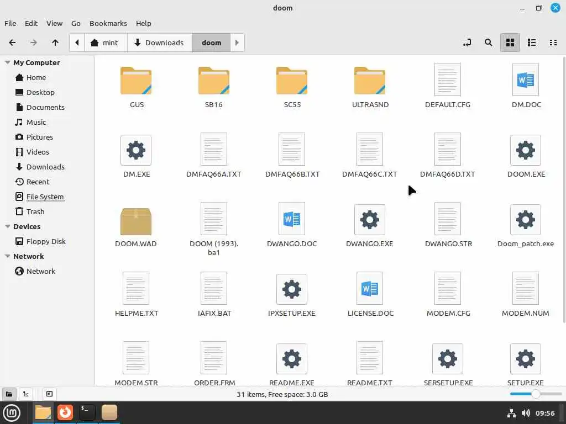
Task: Open the volume control in tray
Action: [x=526, y=413]
